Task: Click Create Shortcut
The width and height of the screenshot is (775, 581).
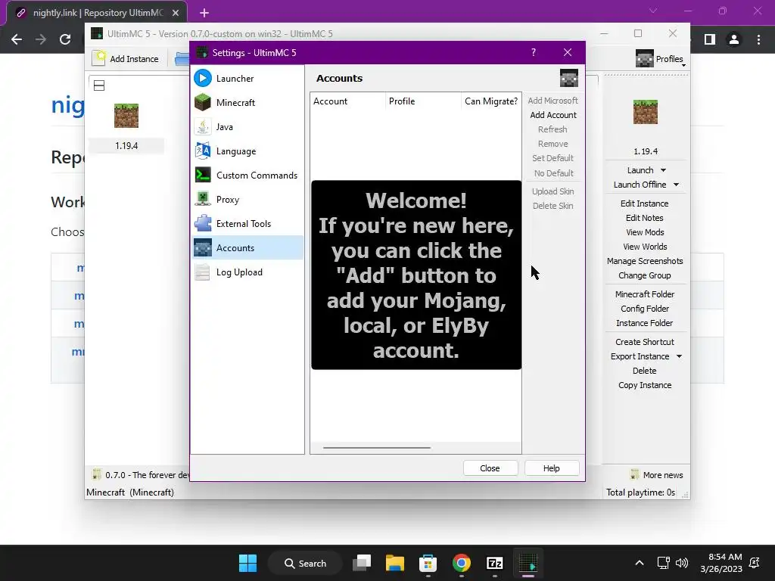Action: click(645, 342)
